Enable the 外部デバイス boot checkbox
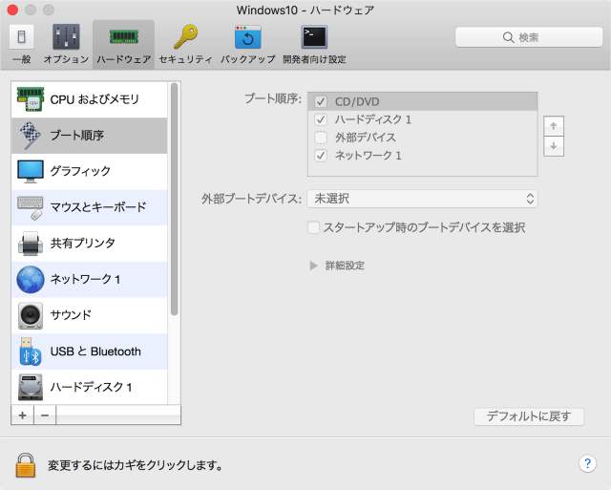This screenshot has width=611, height=490. click(x=321, y=138)
